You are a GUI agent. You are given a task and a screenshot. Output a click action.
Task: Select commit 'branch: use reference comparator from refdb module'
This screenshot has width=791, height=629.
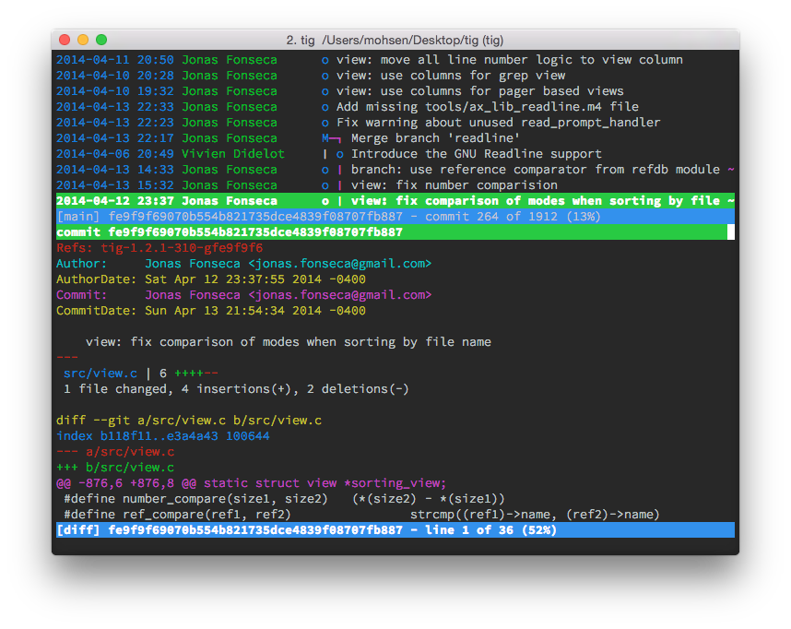(395, 169)
